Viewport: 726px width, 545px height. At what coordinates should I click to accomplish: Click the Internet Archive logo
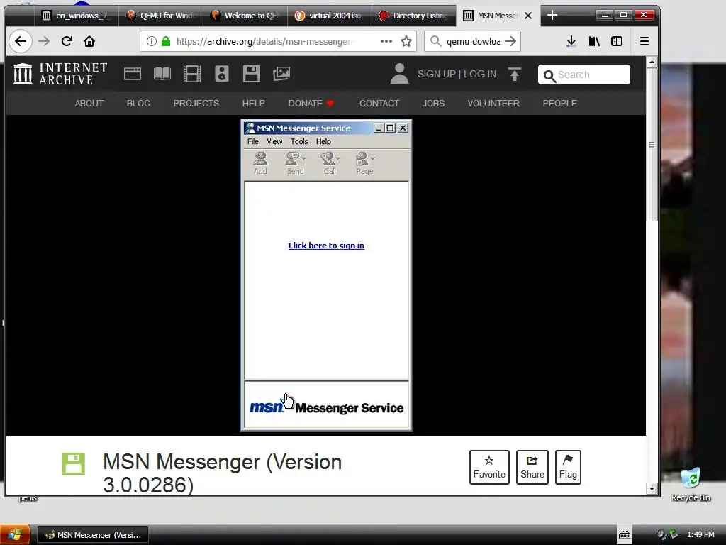coord(61,74)
